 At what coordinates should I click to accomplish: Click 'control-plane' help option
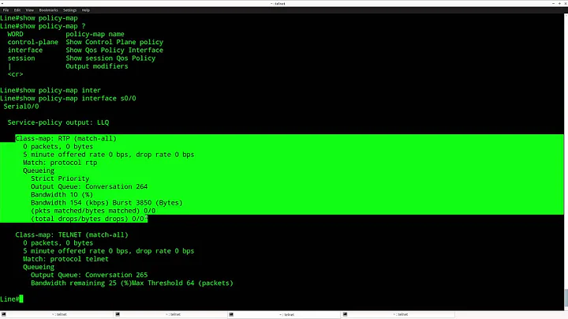tap(32, 42)
